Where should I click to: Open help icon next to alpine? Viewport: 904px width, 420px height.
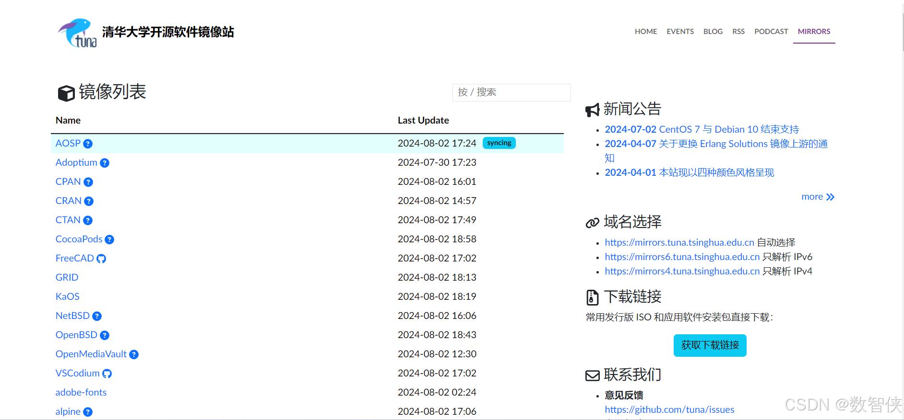pos(88,412)
